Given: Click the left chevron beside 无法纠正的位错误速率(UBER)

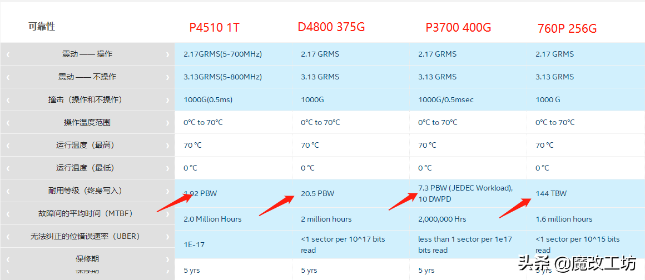Looking at the screenshot, I should point(8,237).
